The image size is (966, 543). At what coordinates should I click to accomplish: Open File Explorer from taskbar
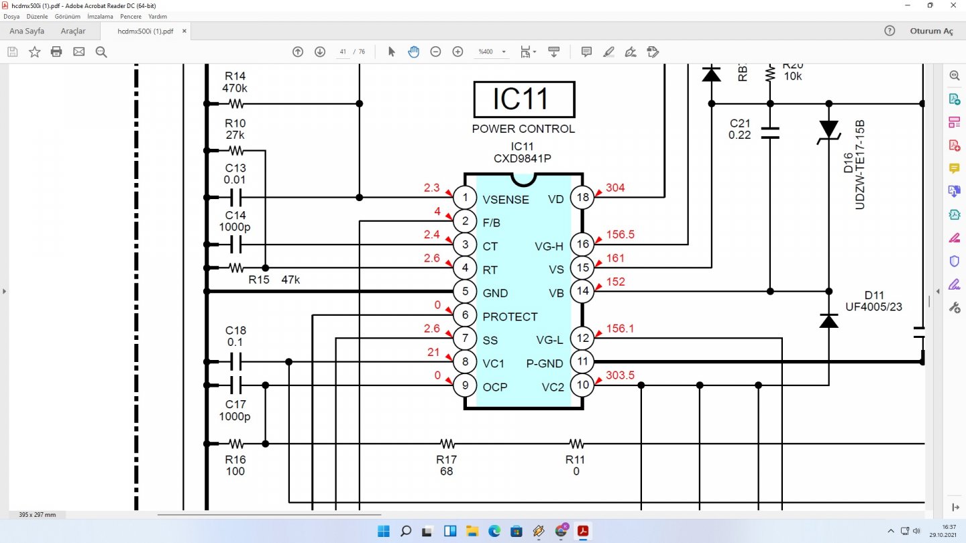(472, 532)
